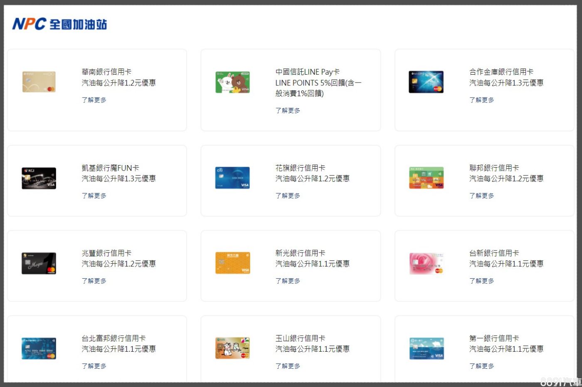Select the 華南銀行 gold card image
This screenshot has height=387, width=582.
39,82
